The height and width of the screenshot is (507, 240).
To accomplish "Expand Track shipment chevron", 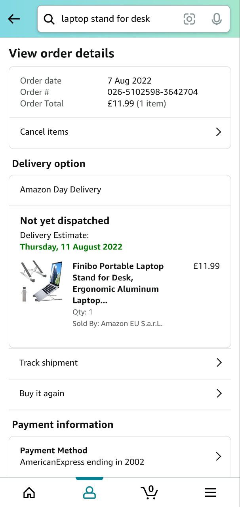I will [219, 362].
